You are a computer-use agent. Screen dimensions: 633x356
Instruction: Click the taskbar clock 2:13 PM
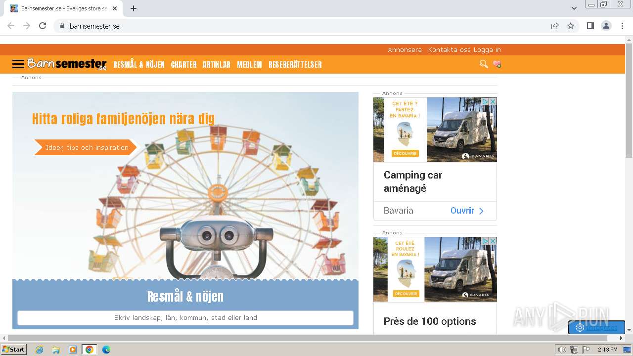click(607, 350)
